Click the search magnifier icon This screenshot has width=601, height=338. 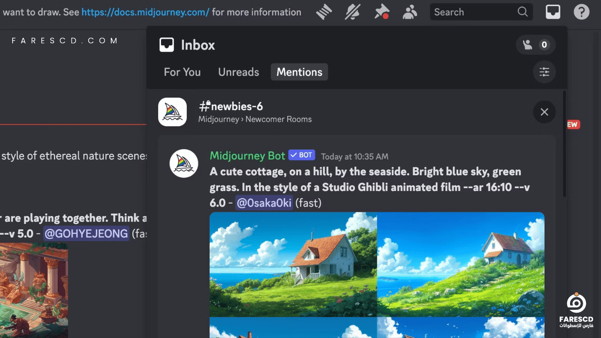pyautogui.click(x=523, y=12)
